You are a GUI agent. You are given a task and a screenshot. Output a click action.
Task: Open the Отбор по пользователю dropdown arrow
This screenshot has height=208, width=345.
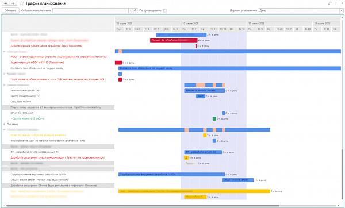[131, 10]
